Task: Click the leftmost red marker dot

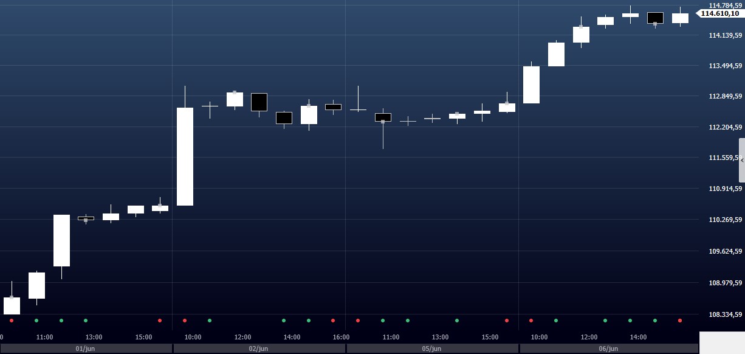Action: tap(12, 321)
